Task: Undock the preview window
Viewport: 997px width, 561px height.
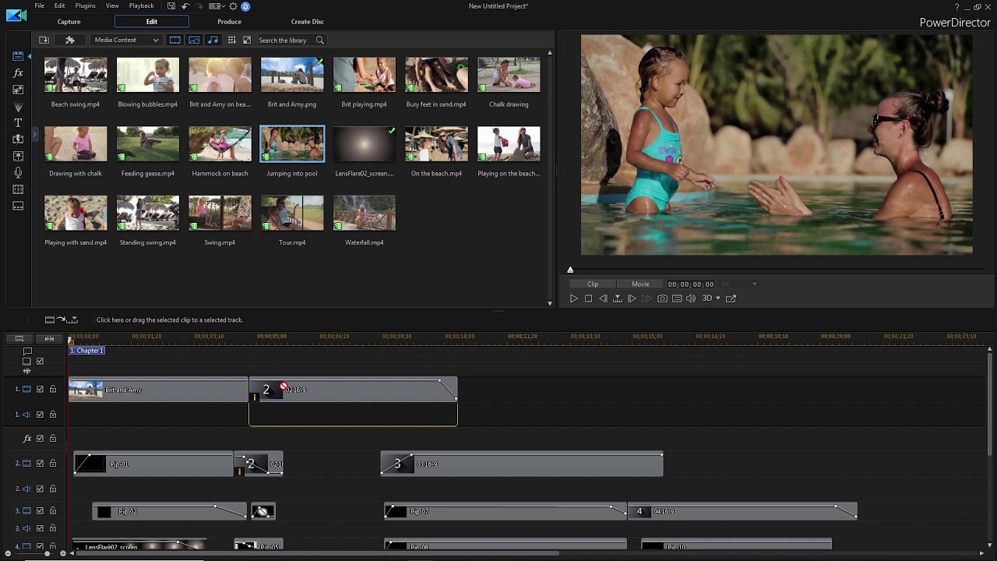Action: [x=731, y=298]
